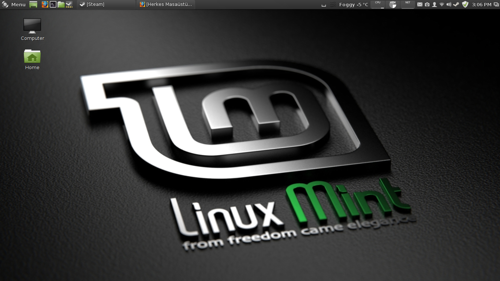Viewport: 500px width, 281px height.
Task: Launch Firefox from the panel launcher
Action: point(45,4)
